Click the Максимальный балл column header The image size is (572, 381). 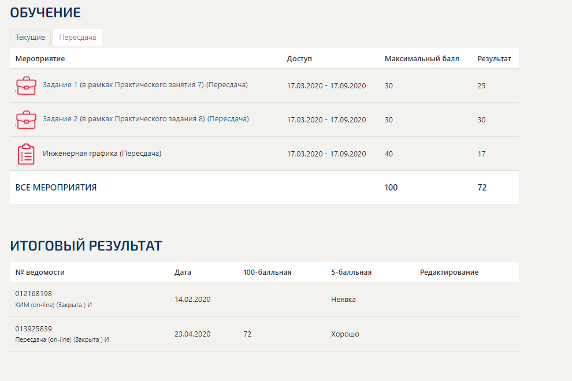click(422, 59)
